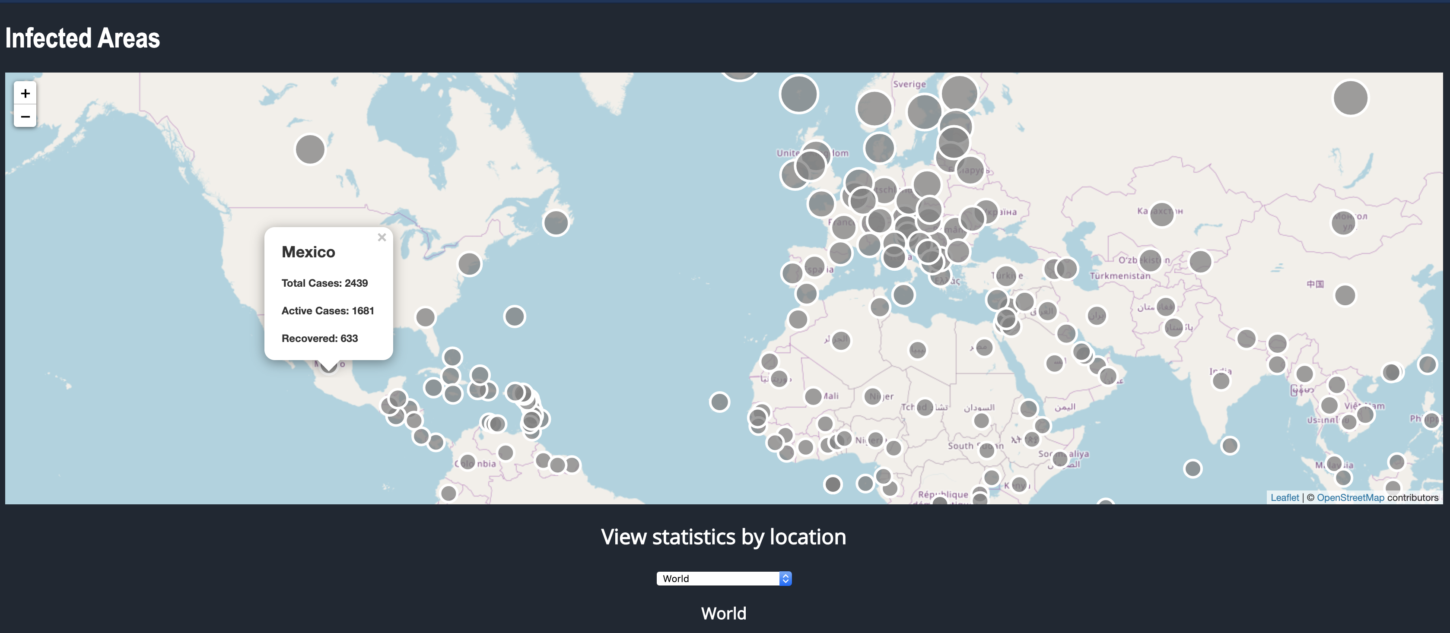Click the marker over Niger
This screenshot has height=633, width=1450.
tap(872, 397)
